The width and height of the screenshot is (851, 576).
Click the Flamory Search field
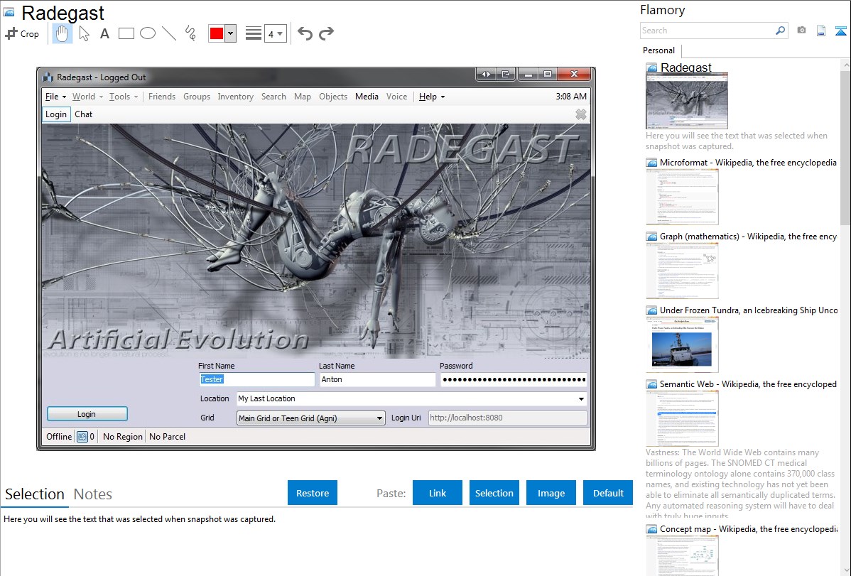pyautogui.click(x=708, y=31)
